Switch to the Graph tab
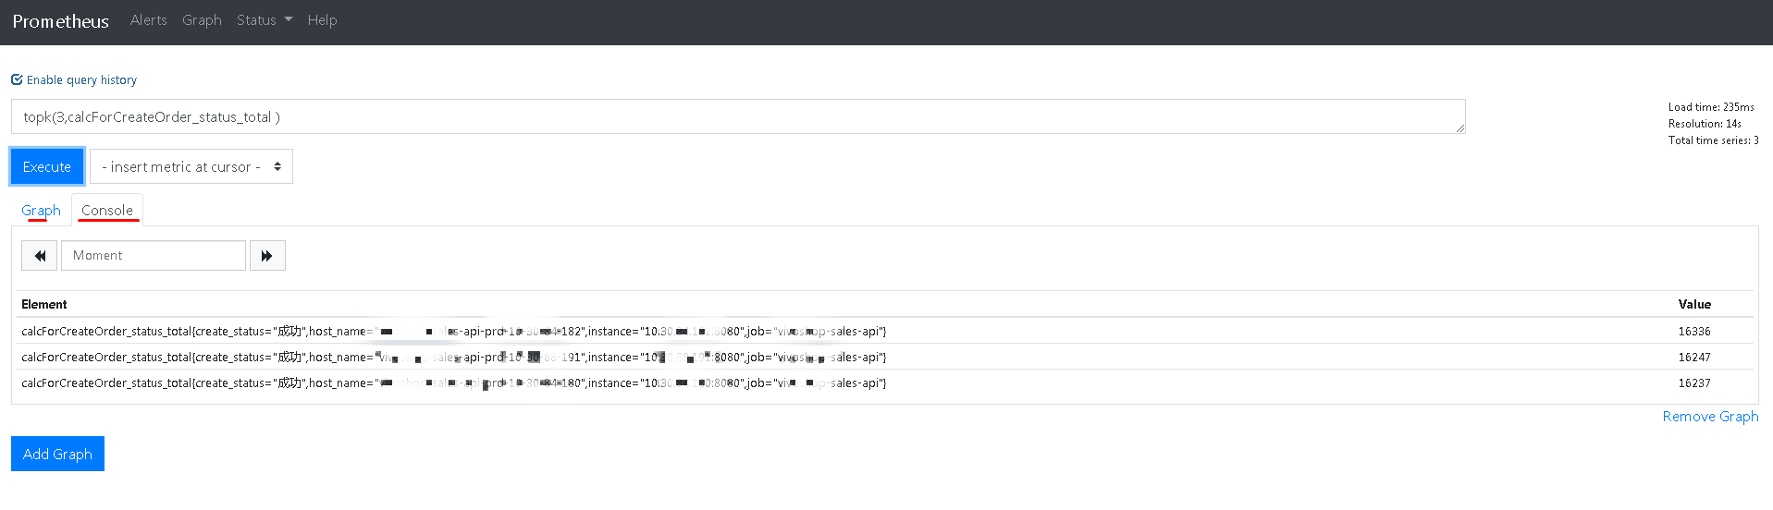The width and height of the screenshot is (1773, 510). 41,211
